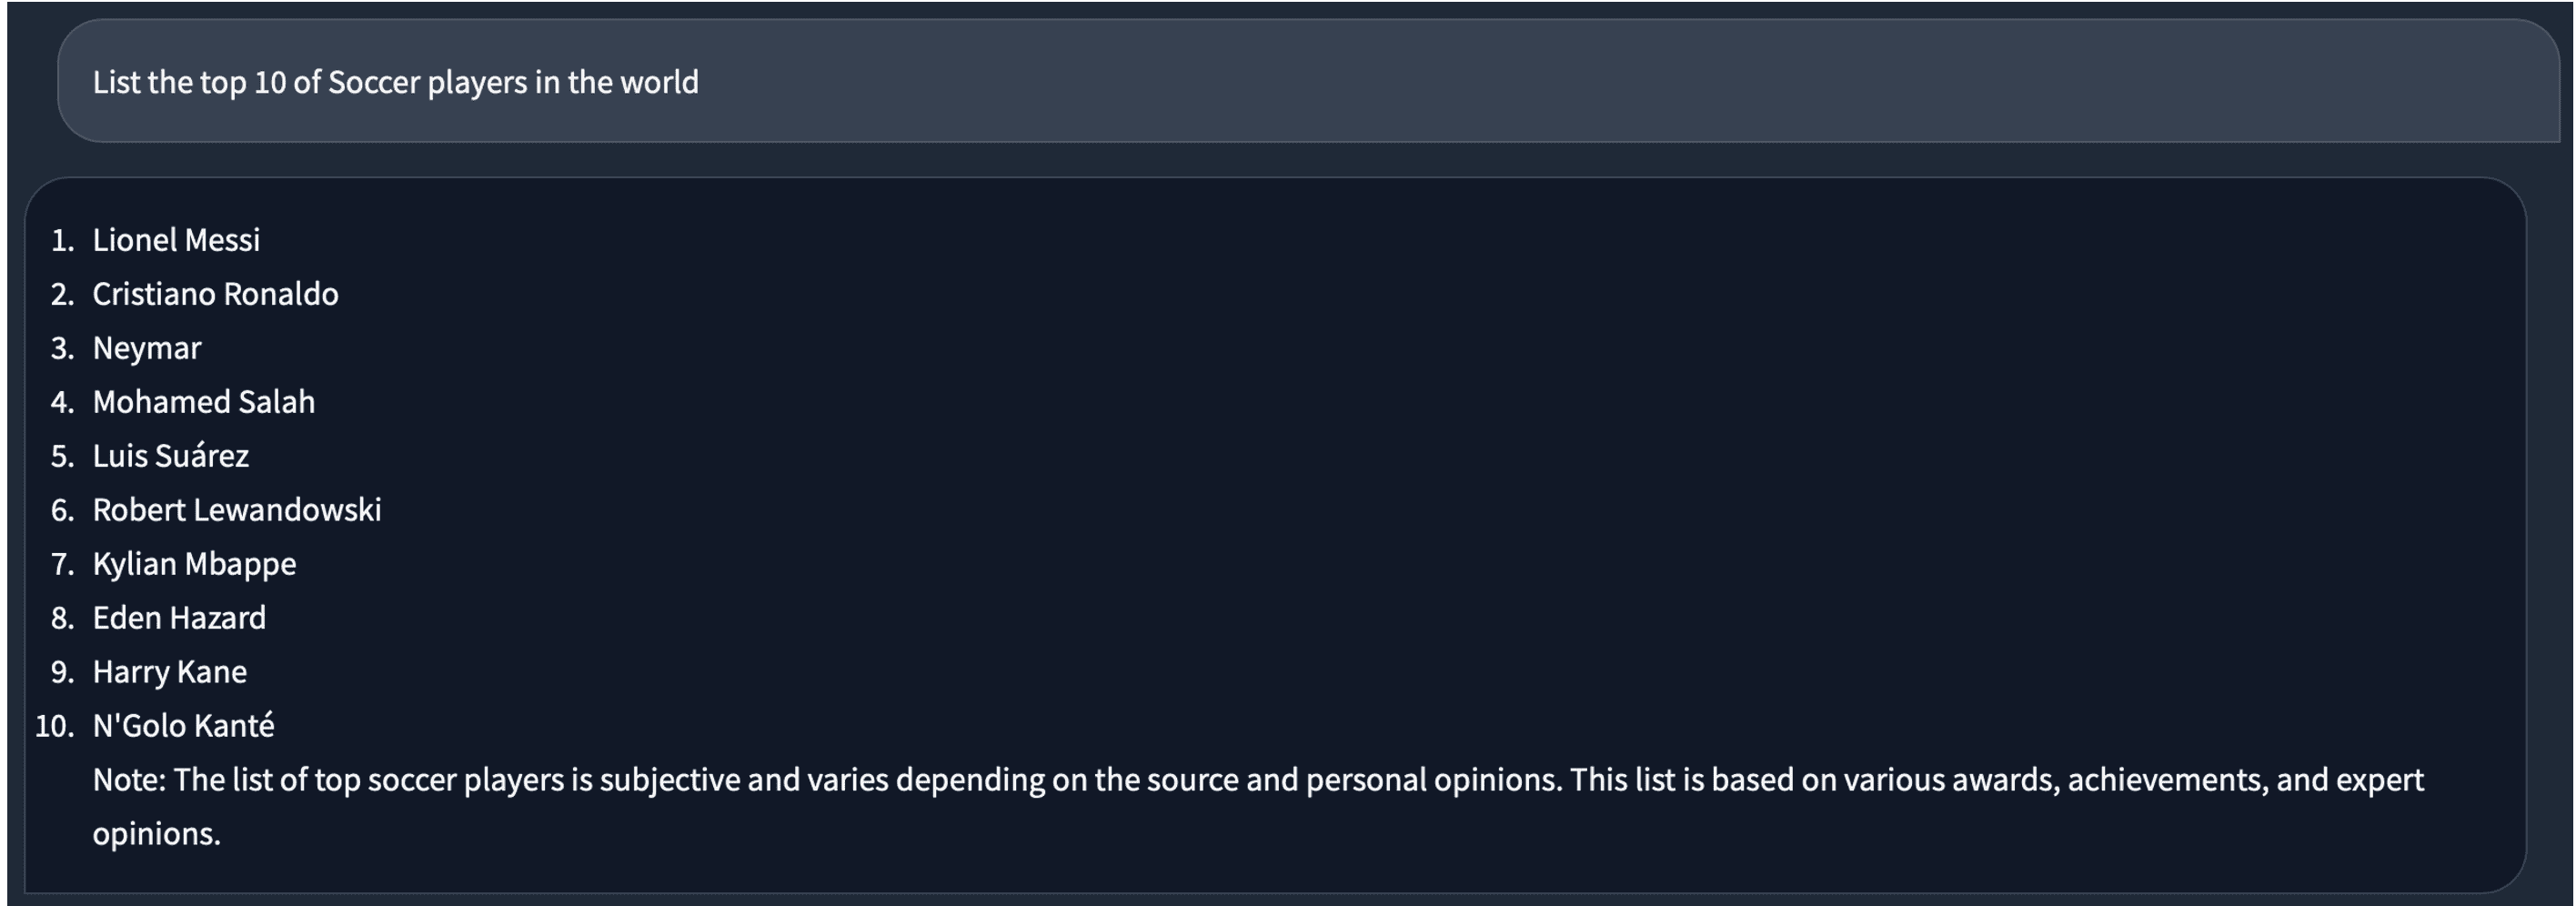
Task: Click the '1.' list number marker
Action: [x=62, y=240]
